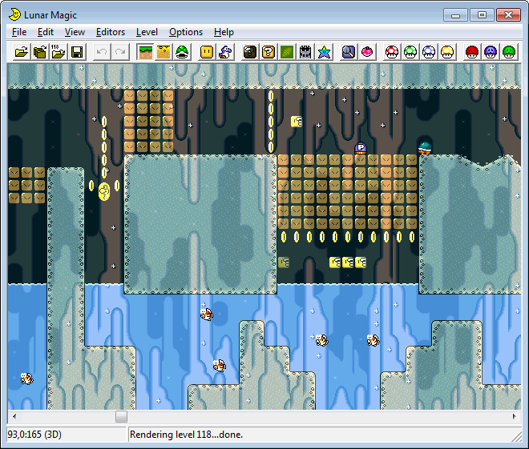
Task: Expand the Options menu
Action: (185, 32)
